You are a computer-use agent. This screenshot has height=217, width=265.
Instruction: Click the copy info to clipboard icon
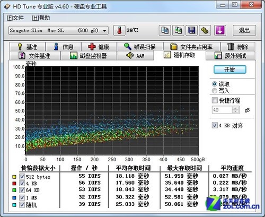pos(165,30)
